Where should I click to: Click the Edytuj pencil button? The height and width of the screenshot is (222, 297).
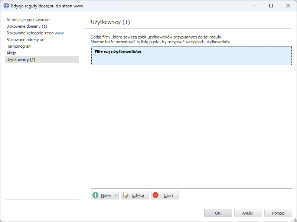pyautogui.click(x=135, y=195)
